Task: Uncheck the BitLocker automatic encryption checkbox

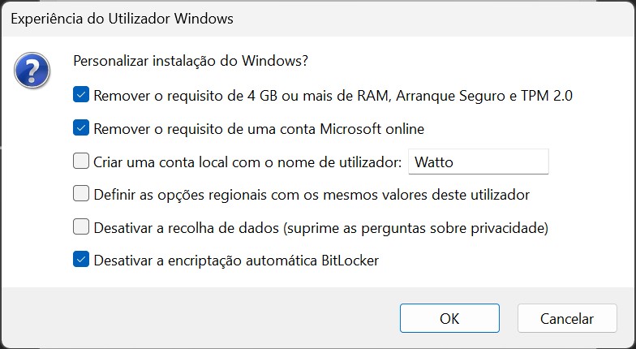Action: click(81, 261)
